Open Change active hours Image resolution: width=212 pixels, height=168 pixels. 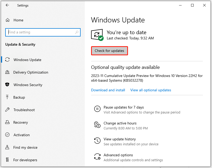pyautogui.click(x=120, y=123)
